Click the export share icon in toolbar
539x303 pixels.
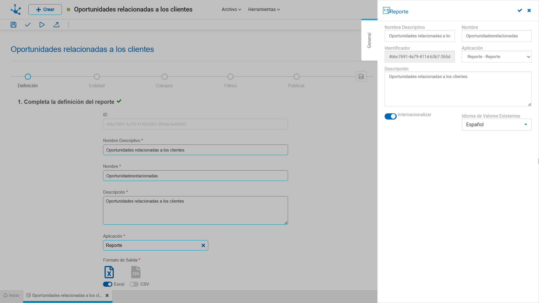point(56,25)
